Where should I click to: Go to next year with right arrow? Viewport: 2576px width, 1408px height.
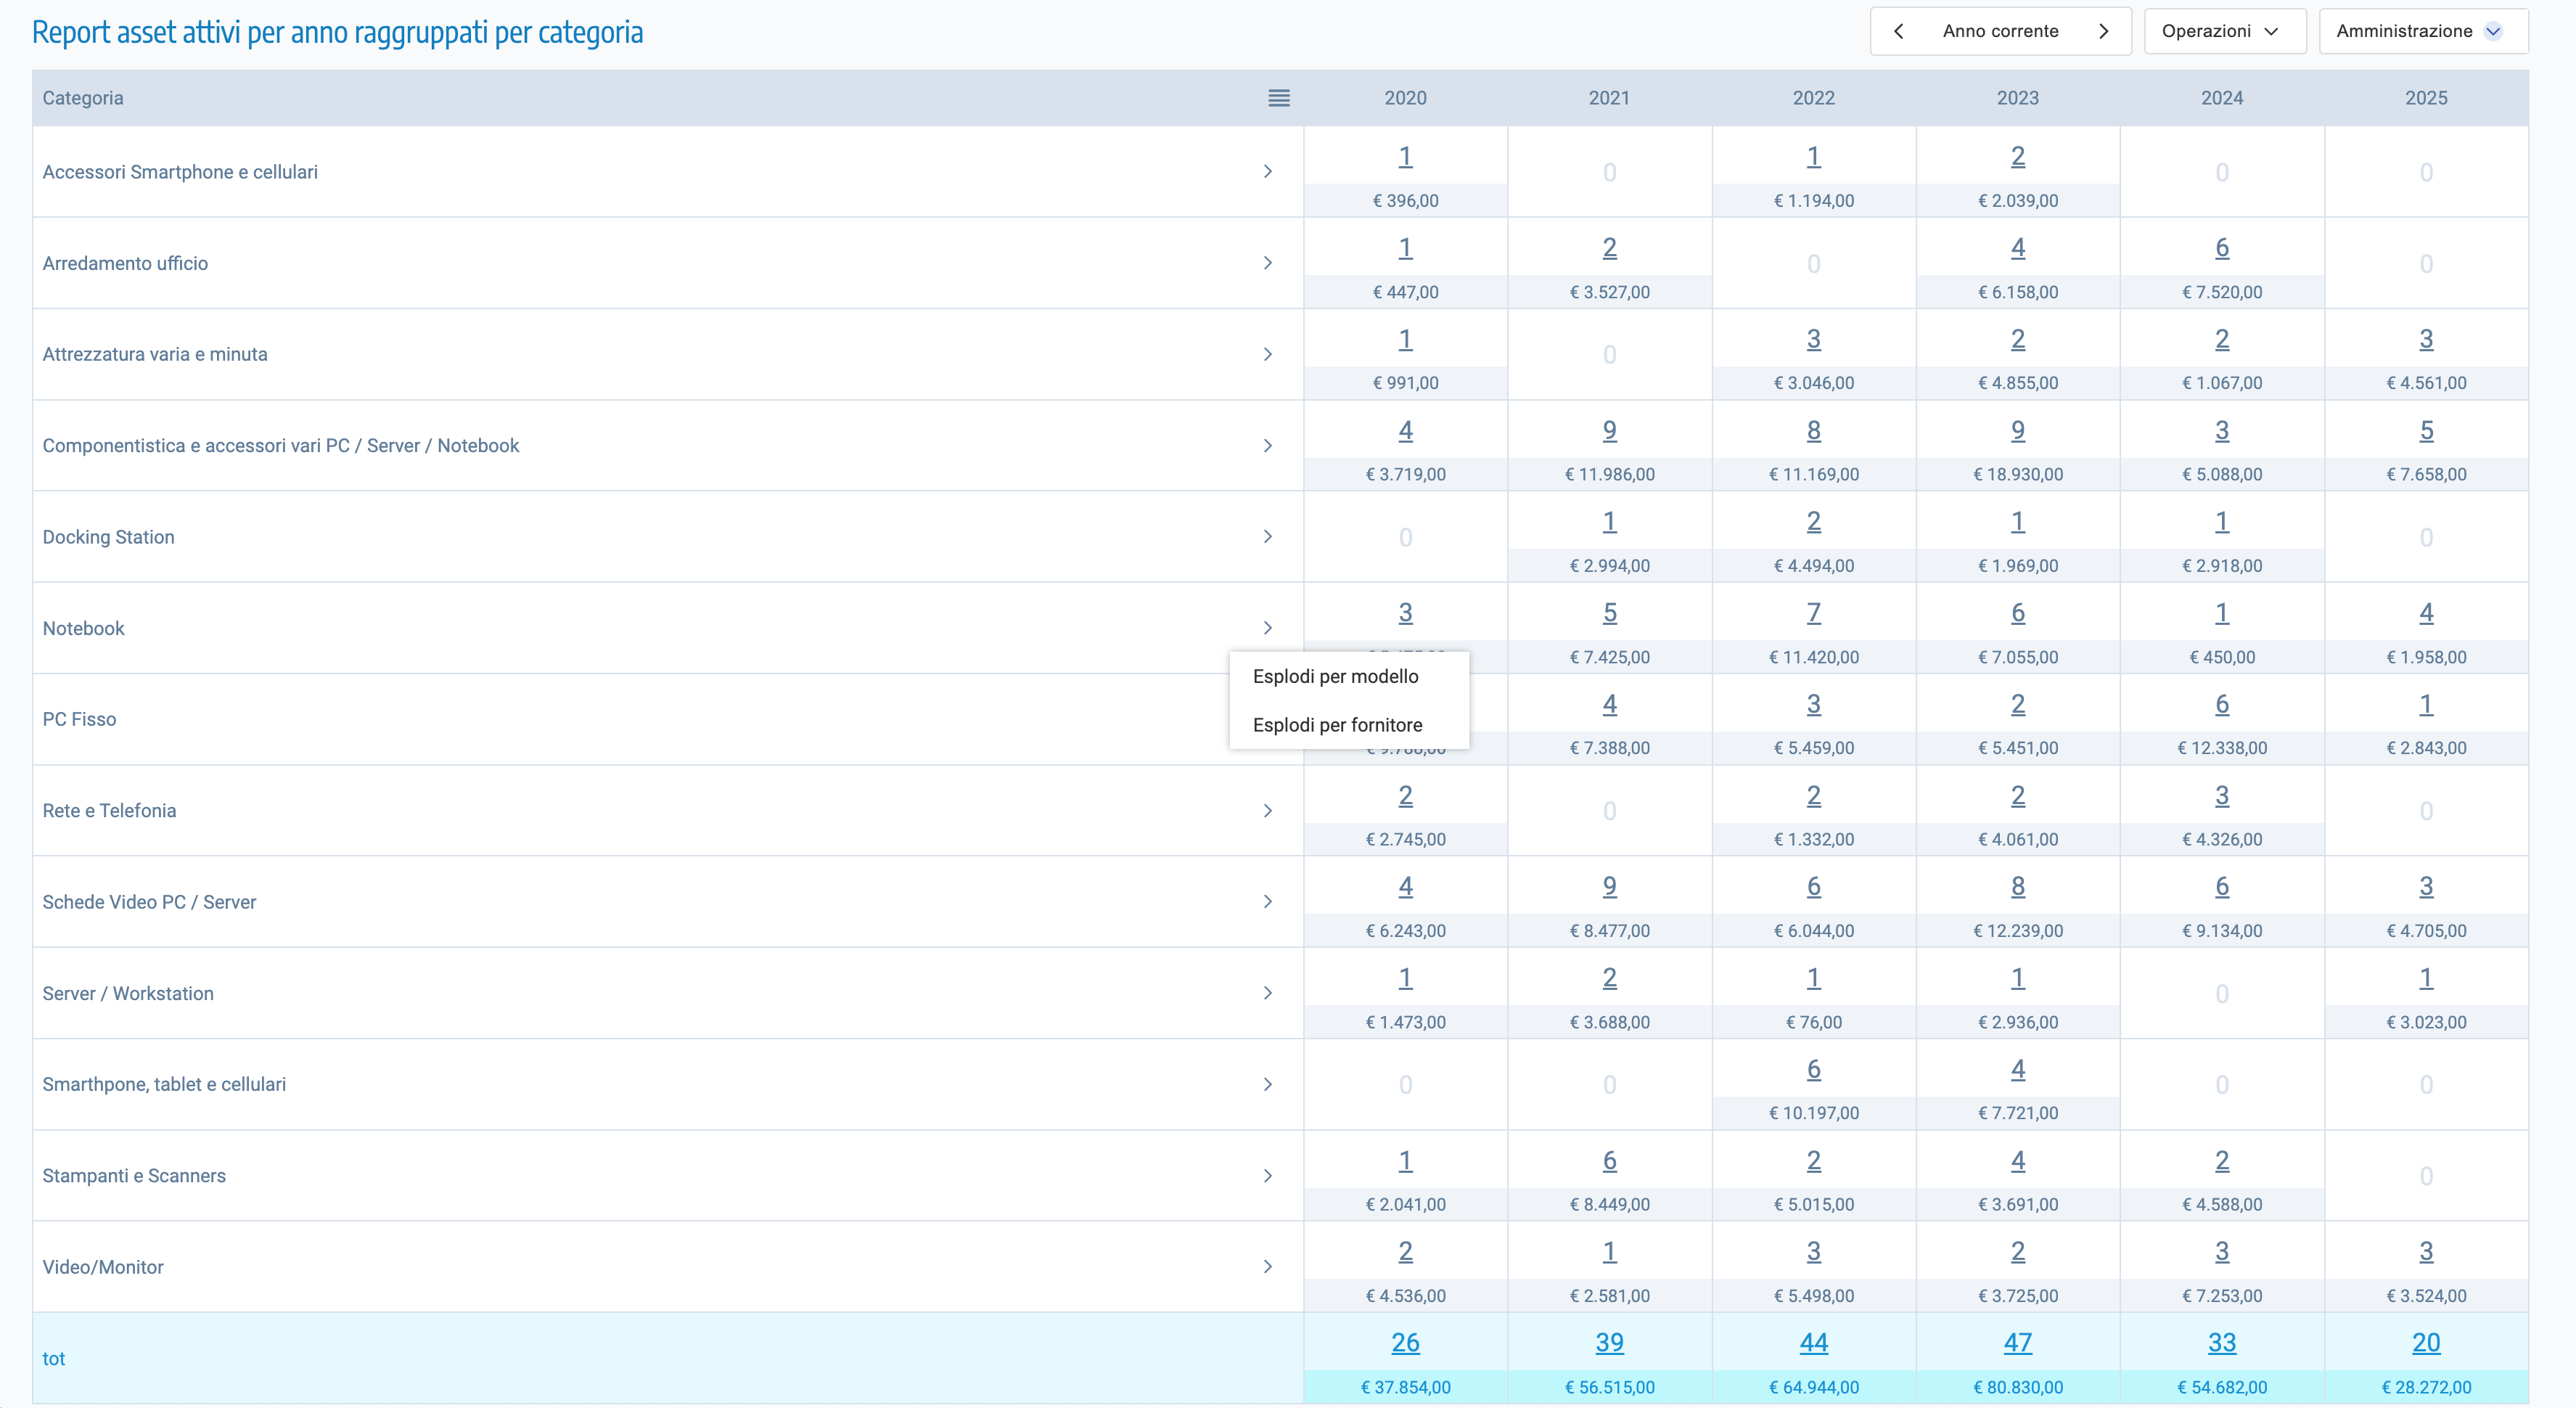pyautogui.click(x=2103, y=31)
